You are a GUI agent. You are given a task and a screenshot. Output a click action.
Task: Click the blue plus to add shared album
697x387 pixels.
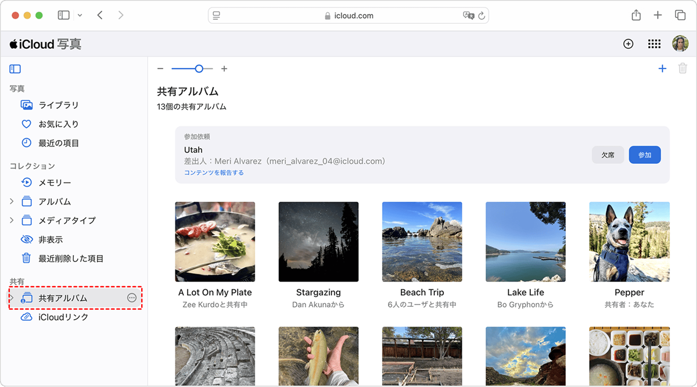[662, 69]
